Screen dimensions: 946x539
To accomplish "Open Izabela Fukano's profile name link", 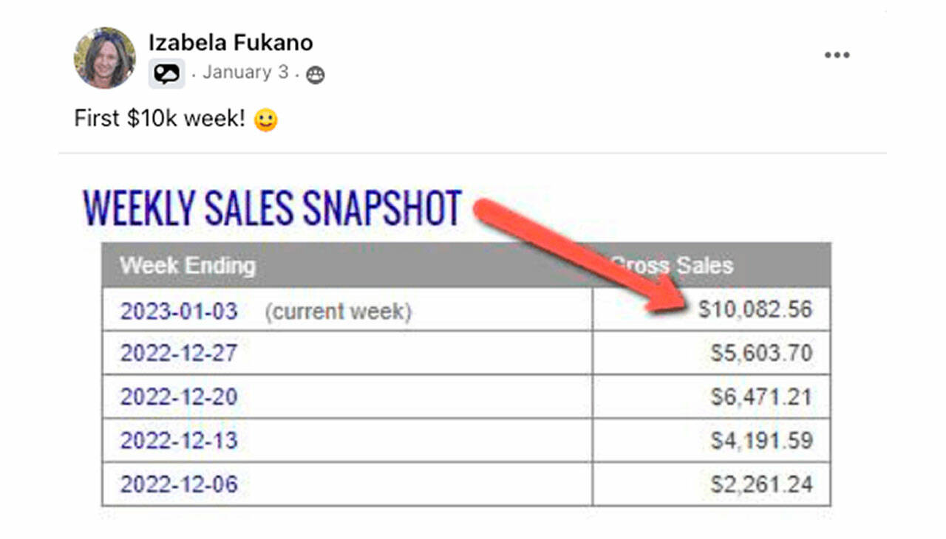I will pos(231,43).
